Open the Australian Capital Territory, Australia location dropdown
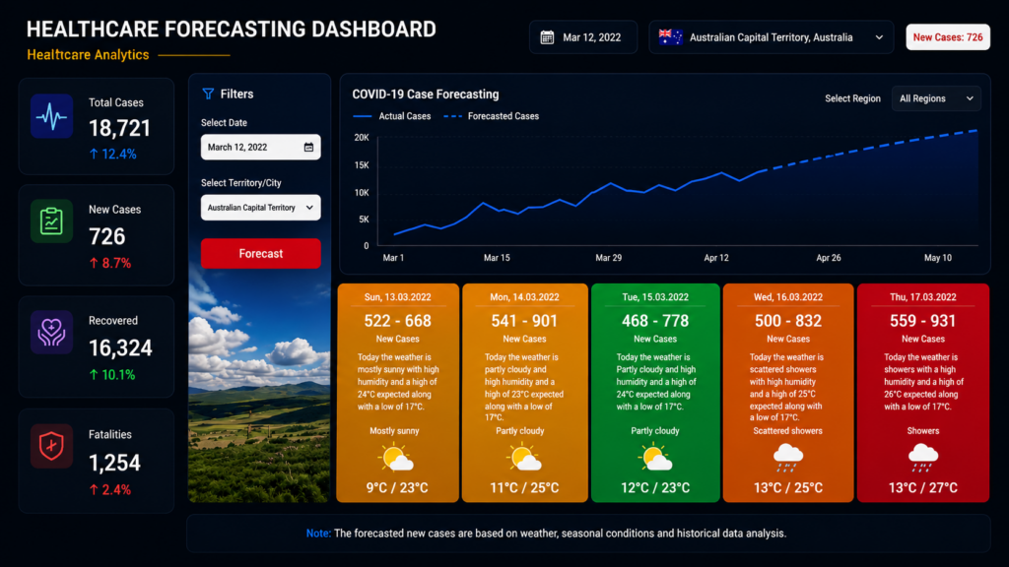 coord(771,37)
